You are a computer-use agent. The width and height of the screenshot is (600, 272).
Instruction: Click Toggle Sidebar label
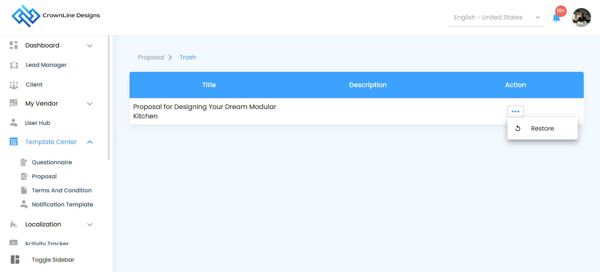(x=53, y=260)
